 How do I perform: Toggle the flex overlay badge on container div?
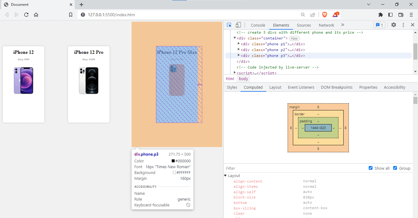click(294, 38)
